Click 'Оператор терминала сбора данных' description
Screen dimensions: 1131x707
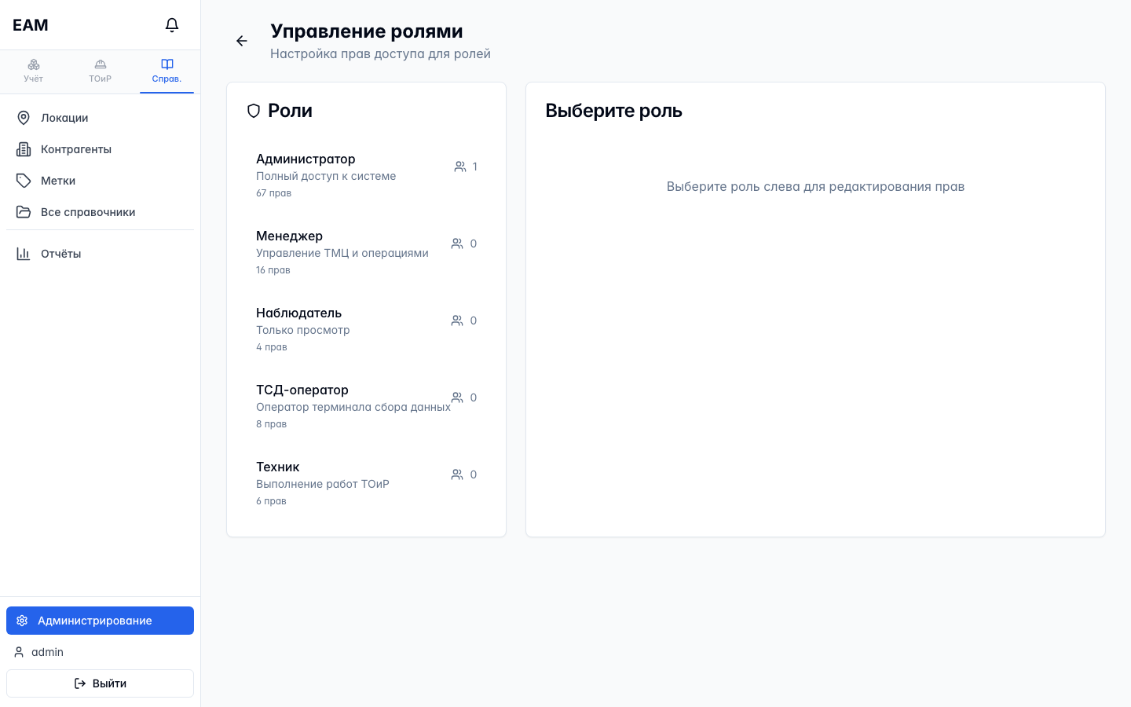pos(353,407)
